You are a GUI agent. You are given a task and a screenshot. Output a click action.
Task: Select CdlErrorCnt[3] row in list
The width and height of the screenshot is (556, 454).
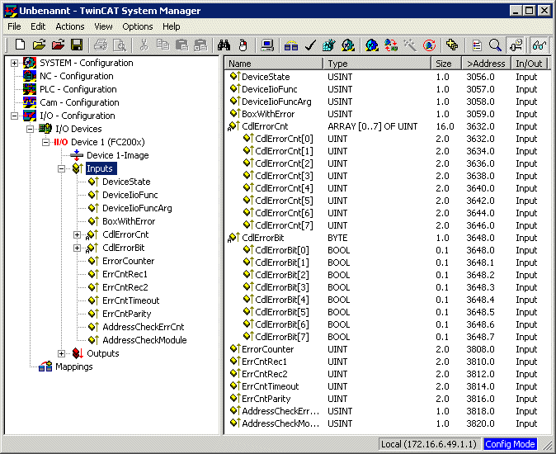pos(387,176)
